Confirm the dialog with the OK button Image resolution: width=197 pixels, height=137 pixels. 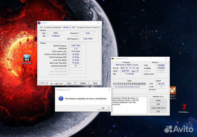point(103,108)
